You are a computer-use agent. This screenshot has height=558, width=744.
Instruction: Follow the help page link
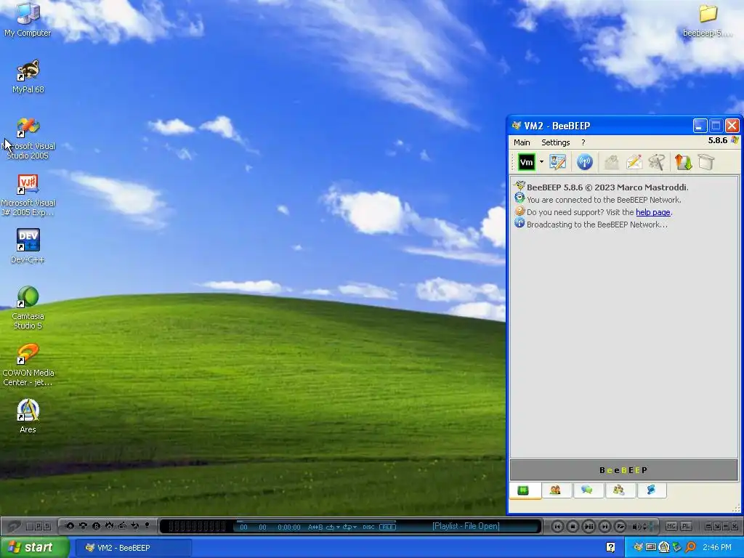(x=653, y=212)
